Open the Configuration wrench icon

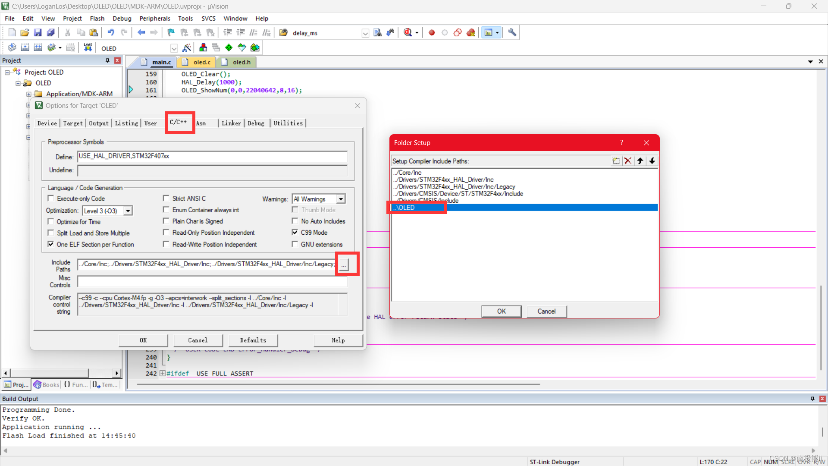click(x=512, y=33)
